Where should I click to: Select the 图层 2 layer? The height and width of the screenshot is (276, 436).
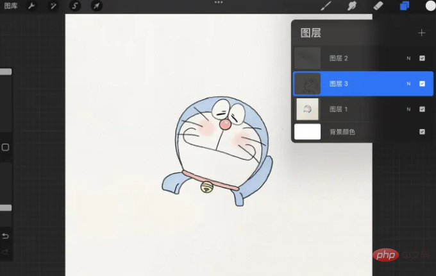click(363, 58)
